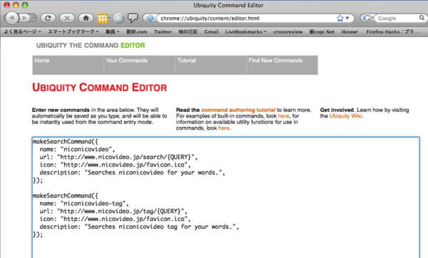Close the window with the red button

coord(7,5)
